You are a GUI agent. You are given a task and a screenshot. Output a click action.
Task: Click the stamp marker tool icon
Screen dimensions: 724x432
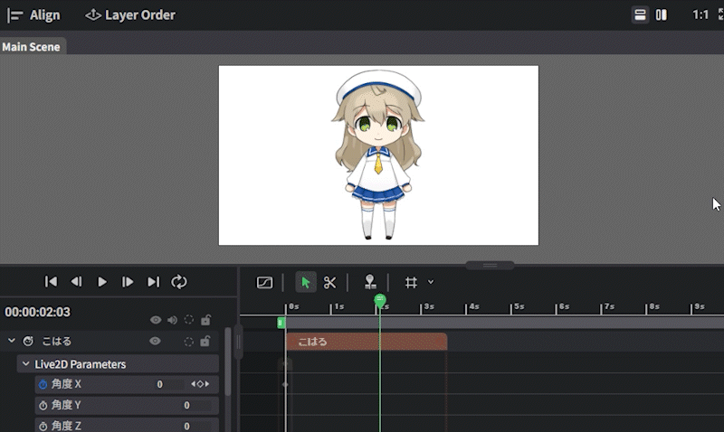[370, 282]
